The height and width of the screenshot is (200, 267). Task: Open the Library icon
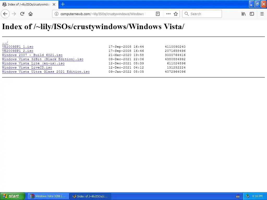tap(244, 14)
